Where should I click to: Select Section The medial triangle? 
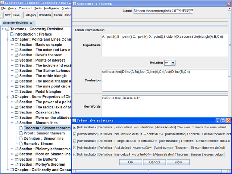tap(45, 81)
